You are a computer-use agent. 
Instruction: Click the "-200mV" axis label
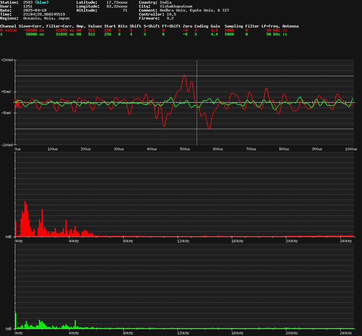(7, 145)
